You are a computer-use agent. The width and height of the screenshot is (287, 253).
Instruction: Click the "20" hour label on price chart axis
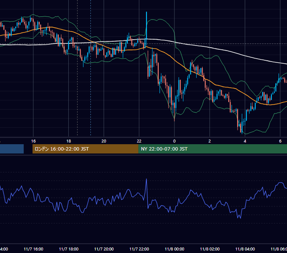(104, 141)
